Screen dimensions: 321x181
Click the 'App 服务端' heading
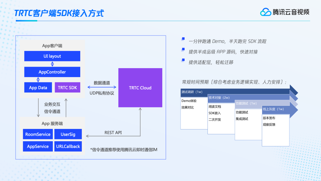coord(52,124)
